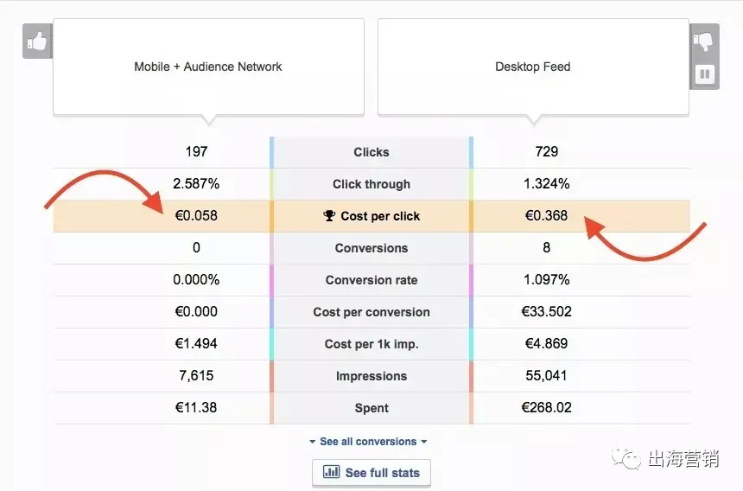Image resolution: width=743 pixels, height=491 pixels.
Task: Click the thumbs down loser icon
Action: point(703,41)
